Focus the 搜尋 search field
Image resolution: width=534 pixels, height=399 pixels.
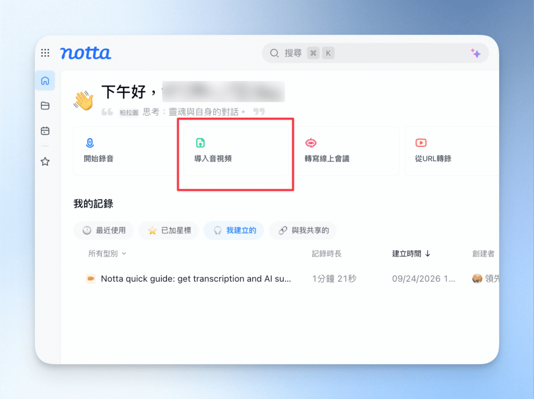375,53
